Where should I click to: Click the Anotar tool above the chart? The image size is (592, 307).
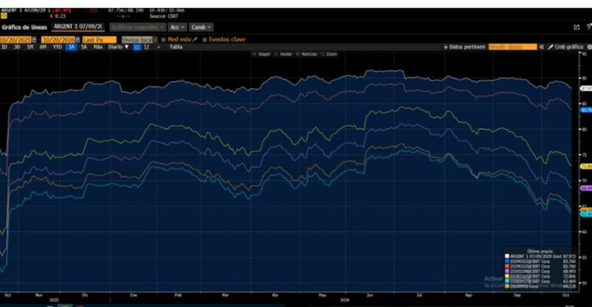coord(284,55)
